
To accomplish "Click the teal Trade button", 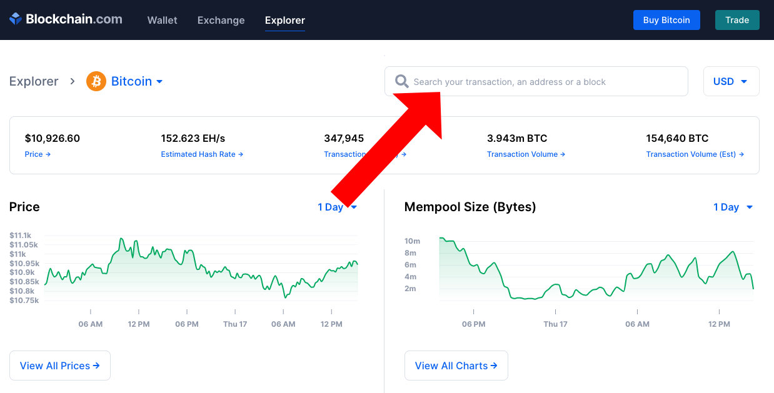I will 737,20.
